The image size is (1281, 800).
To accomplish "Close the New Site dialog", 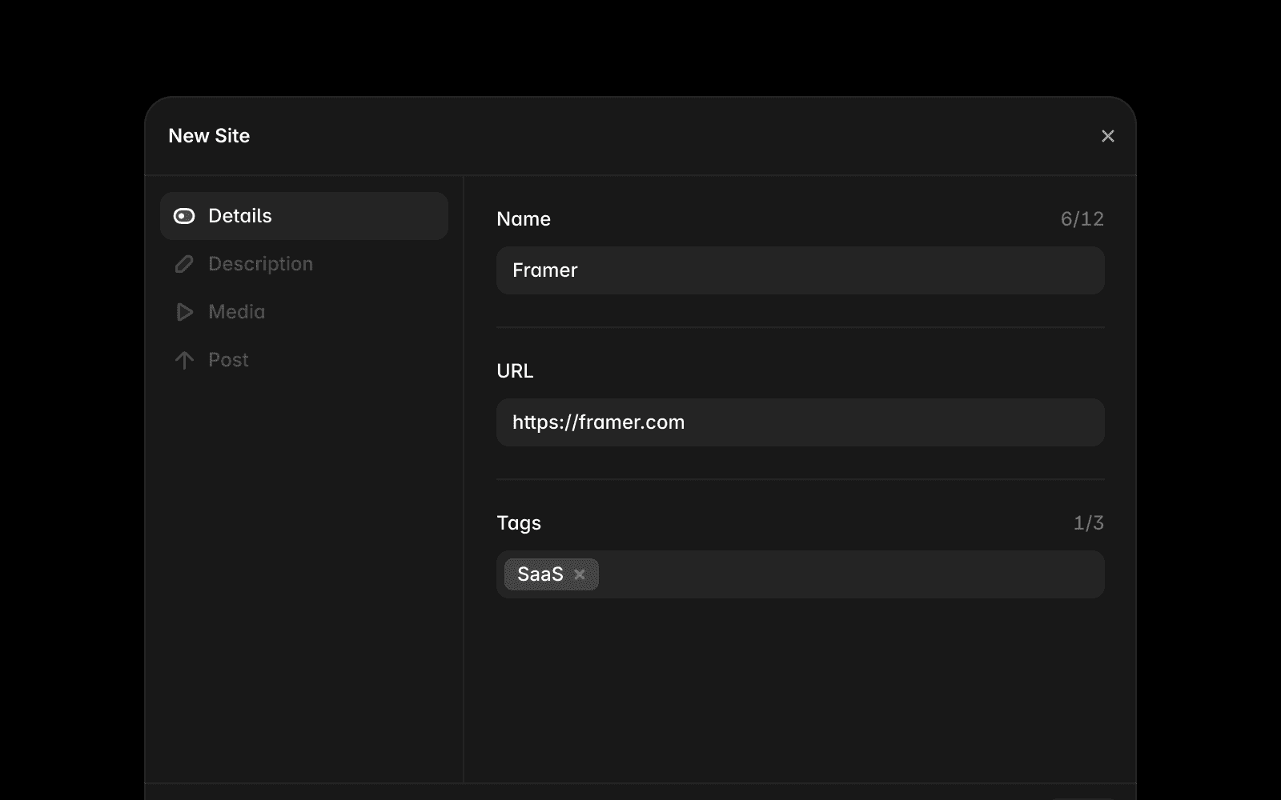I will click(1108, 136).
